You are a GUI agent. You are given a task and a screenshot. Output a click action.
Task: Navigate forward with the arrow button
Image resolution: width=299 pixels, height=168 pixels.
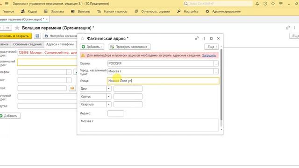click(x=7, y=28)
